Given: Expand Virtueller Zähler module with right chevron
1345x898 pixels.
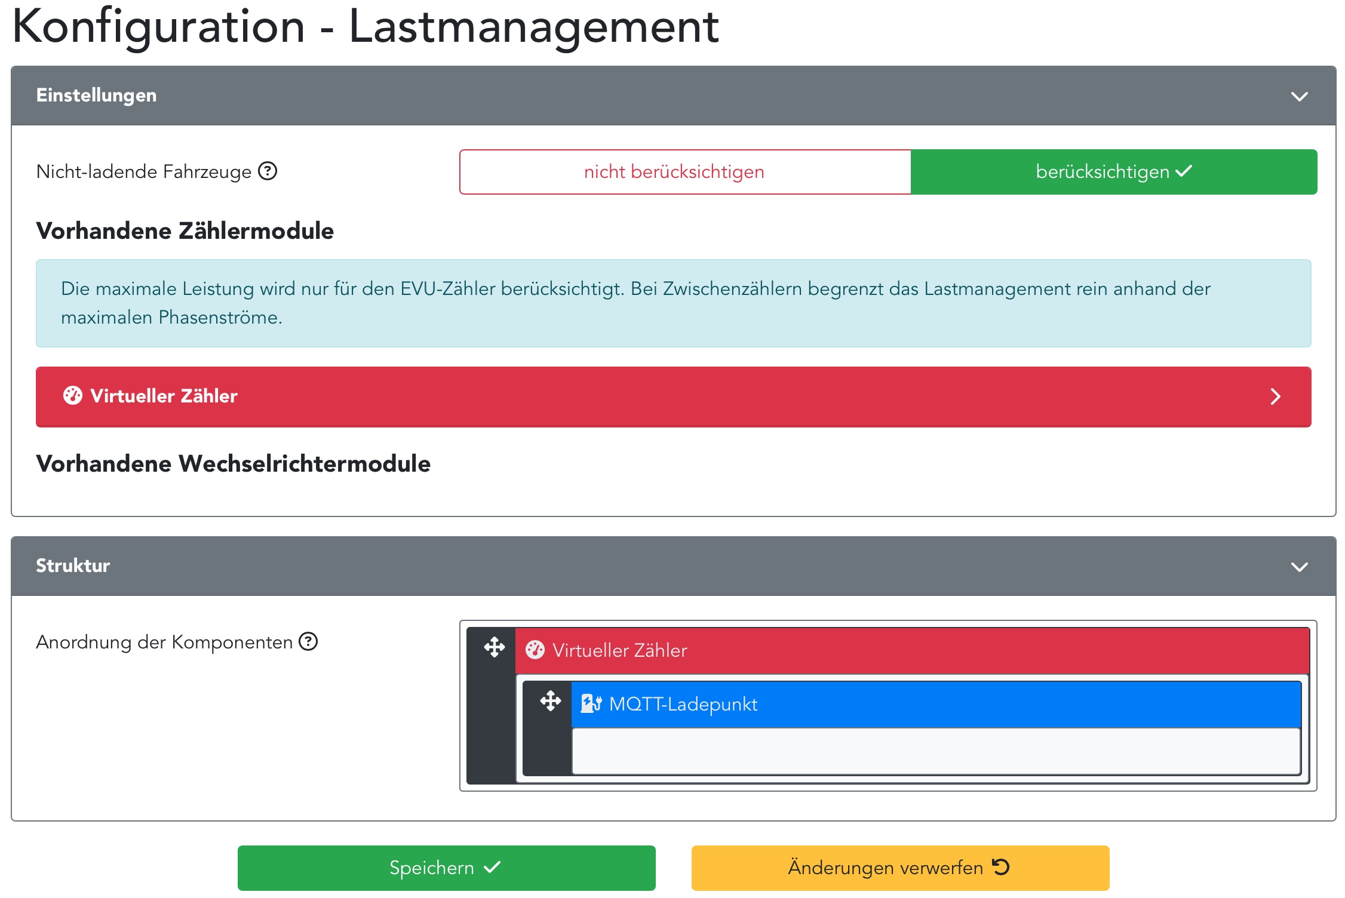Looking at the screenshot, I should click(x=1275, y=396).
